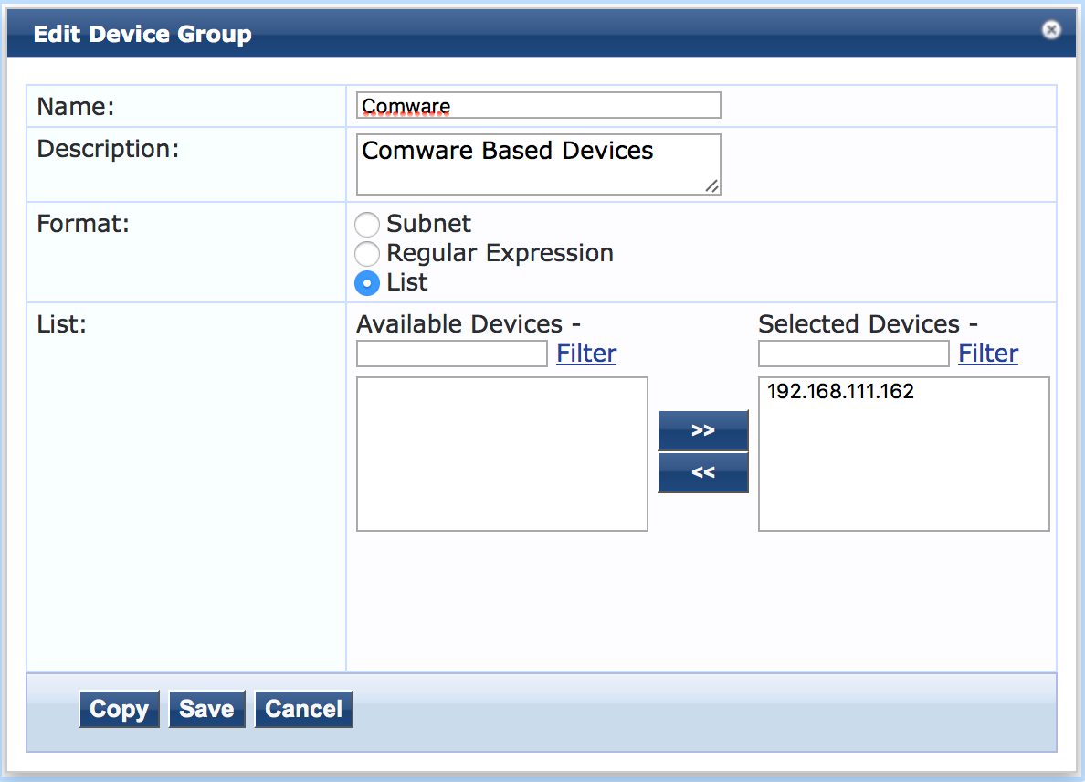Click the Description field resize handle
The width and height of the screenshot is (1085, 782).
(712, 186)
